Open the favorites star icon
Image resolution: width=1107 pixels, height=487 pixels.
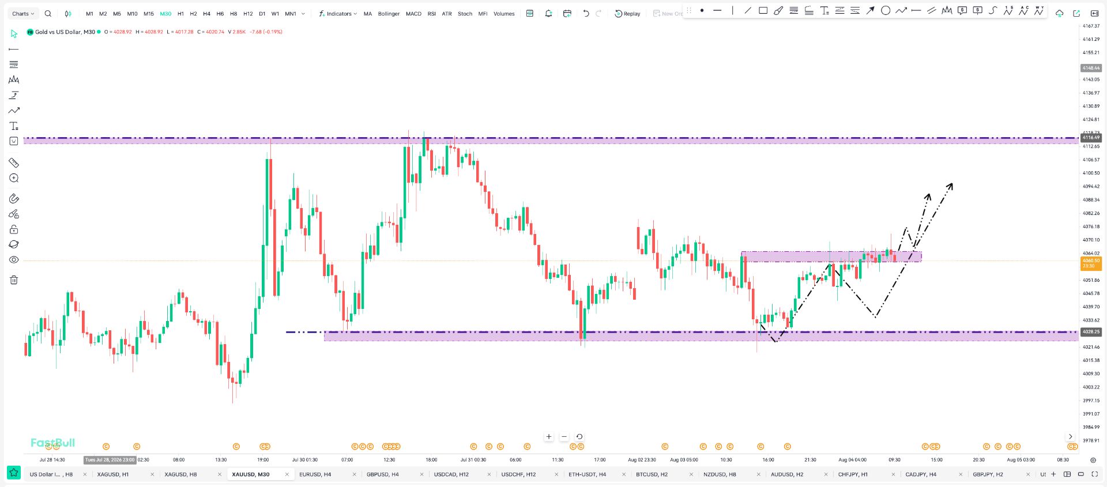(14, 473)
